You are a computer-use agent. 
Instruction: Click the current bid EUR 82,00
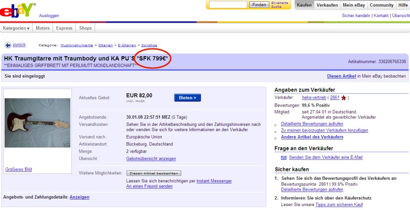pos(139,96)
